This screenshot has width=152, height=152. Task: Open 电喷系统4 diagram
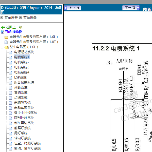[x=22, y=72]
